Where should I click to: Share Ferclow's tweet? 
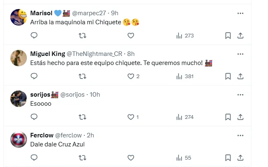(x=240, y=158)
